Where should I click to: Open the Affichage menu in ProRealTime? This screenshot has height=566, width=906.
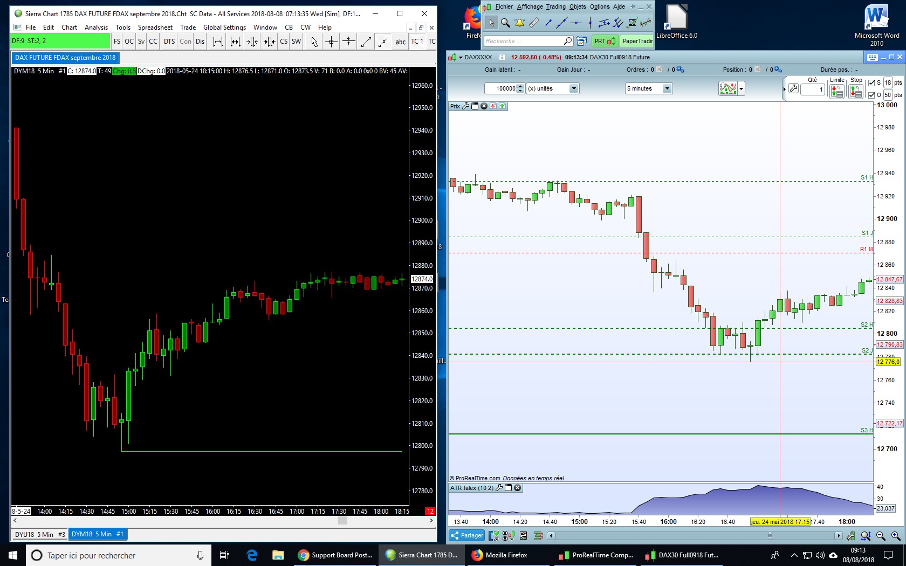click(530, 6)
